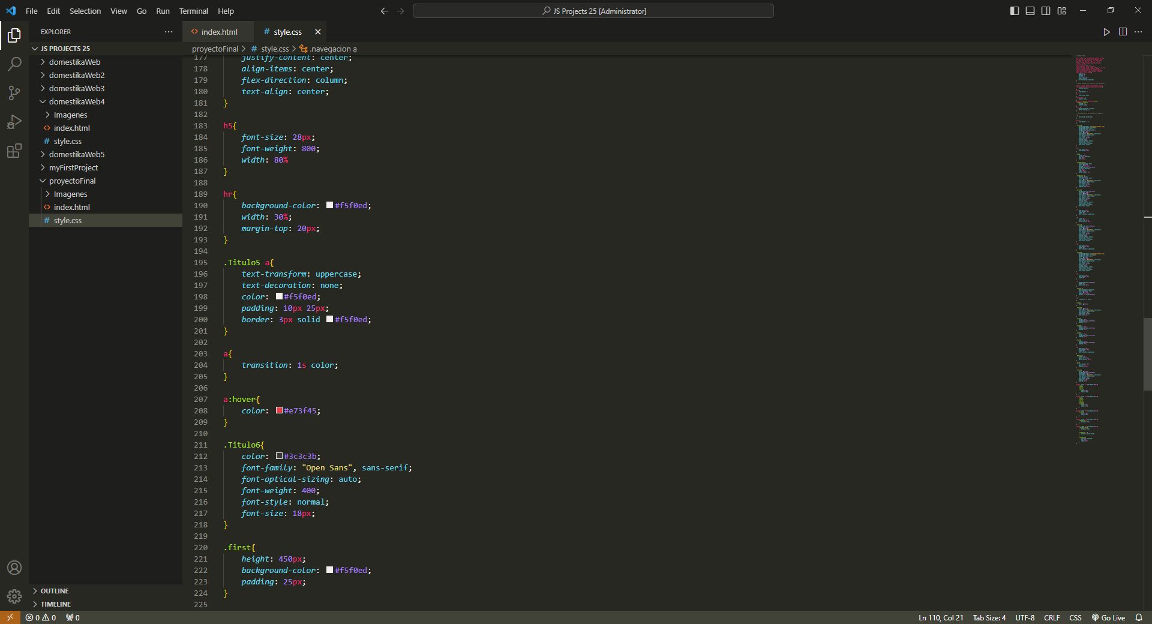Screen dimensions: 1152x624
Task: Expand the domestikaWeb3 folder
Action: [106, 88]
